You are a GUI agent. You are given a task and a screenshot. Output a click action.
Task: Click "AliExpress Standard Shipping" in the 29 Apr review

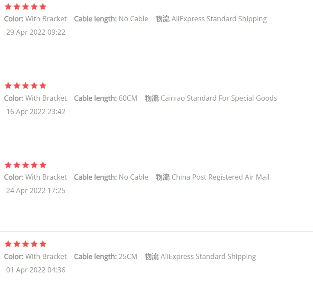(219, 19)
